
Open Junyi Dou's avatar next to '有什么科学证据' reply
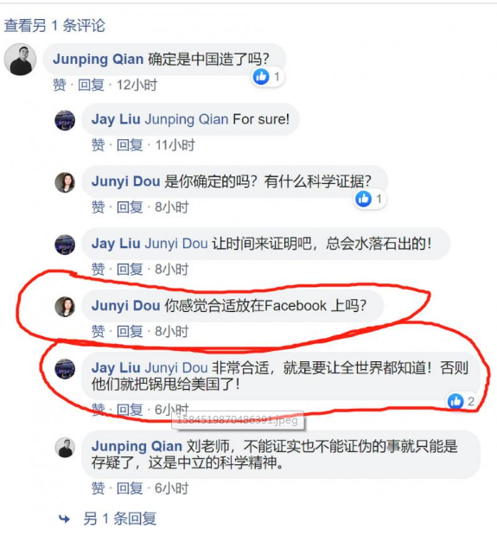click(x=65, y=182)
